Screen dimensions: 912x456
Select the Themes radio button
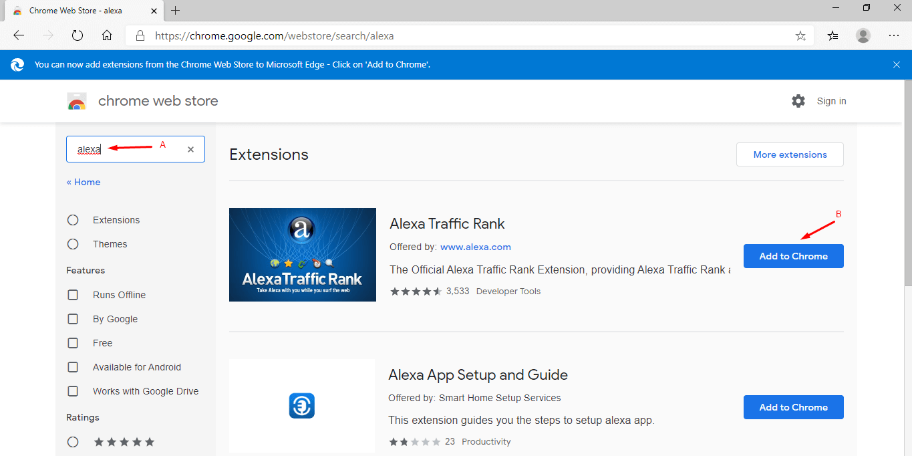pos(73,244)
